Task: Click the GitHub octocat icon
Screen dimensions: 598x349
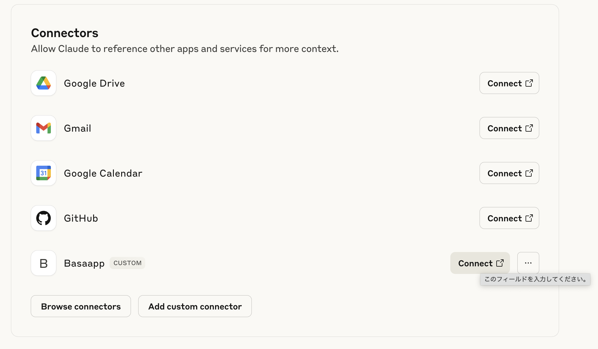Action: [x=44, y=218]
